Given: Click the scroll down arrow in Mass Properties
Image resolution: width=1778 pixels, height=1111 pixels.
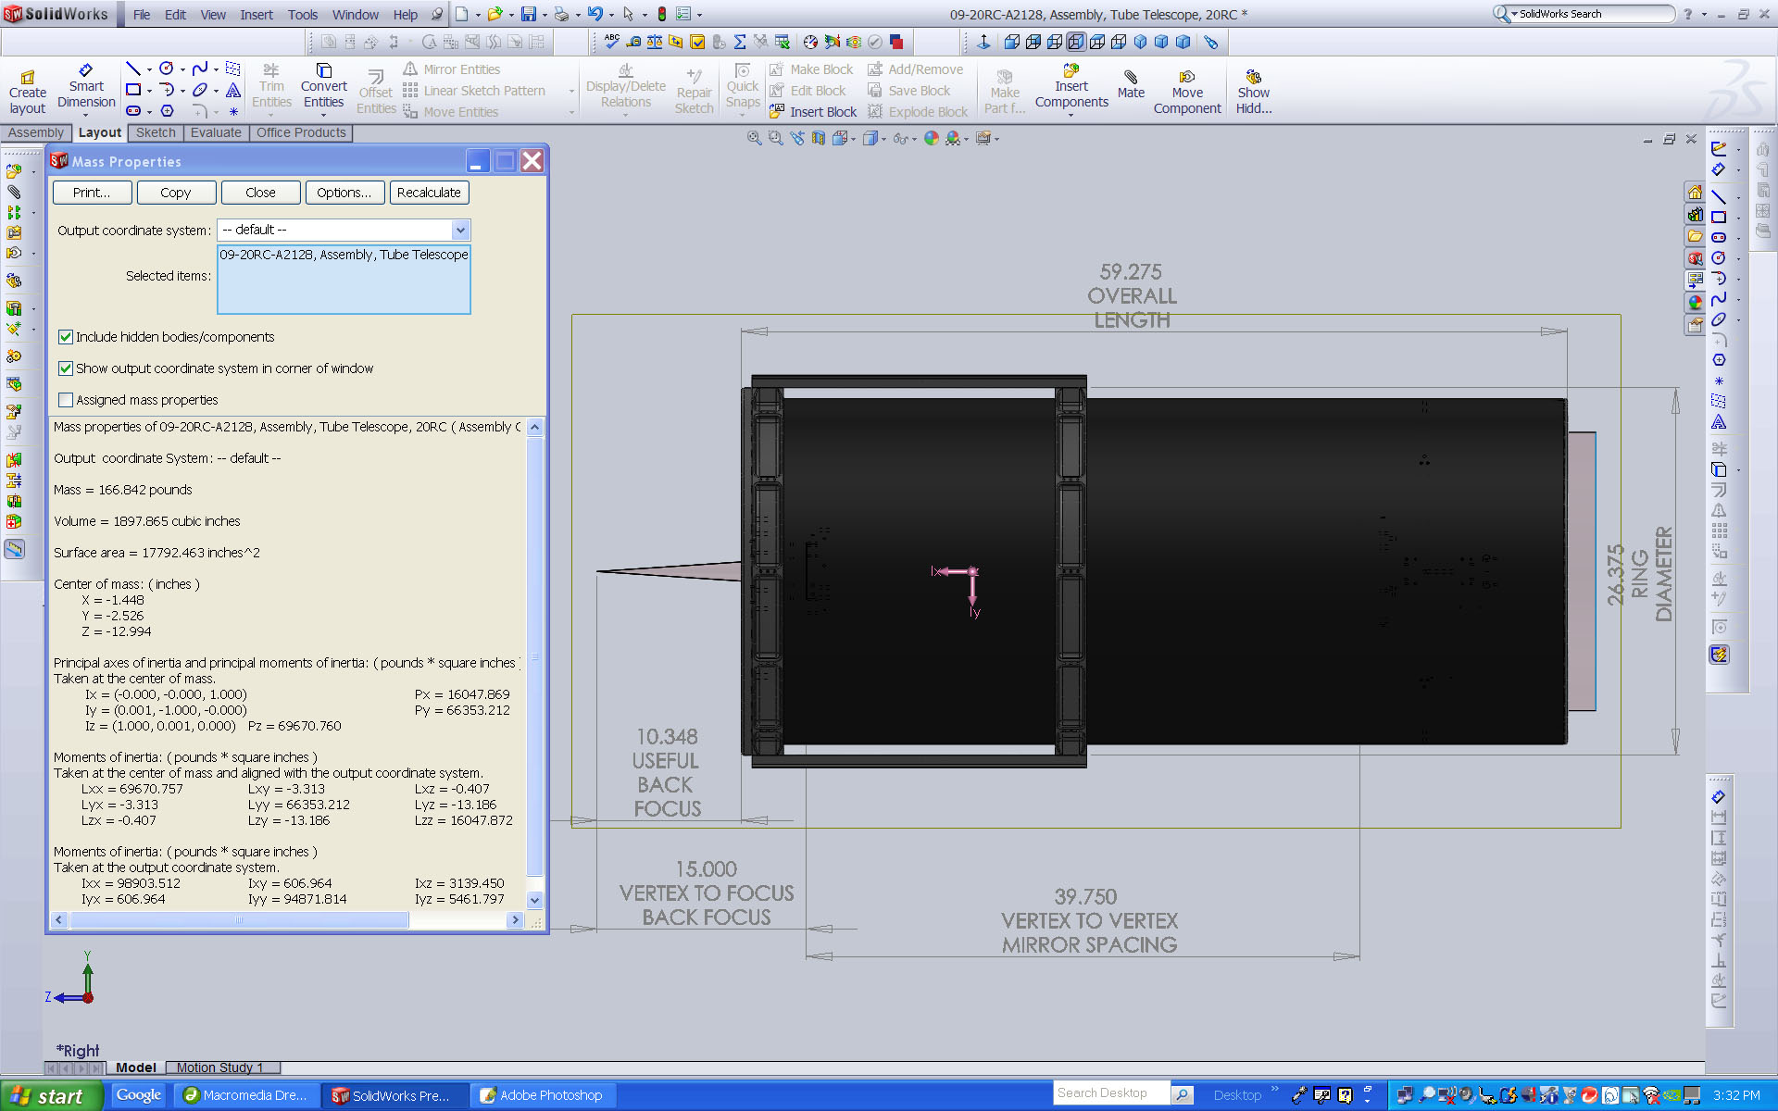Looking at the screenshot, I should click(534, 900).
